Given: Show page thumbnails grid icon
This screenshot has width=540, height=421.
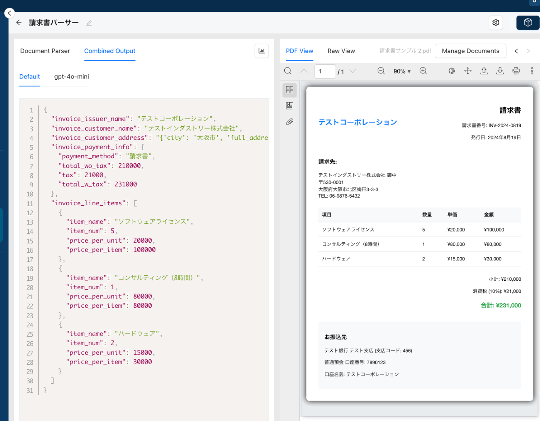Looking at the screenshot, I should tap(290, 90).
